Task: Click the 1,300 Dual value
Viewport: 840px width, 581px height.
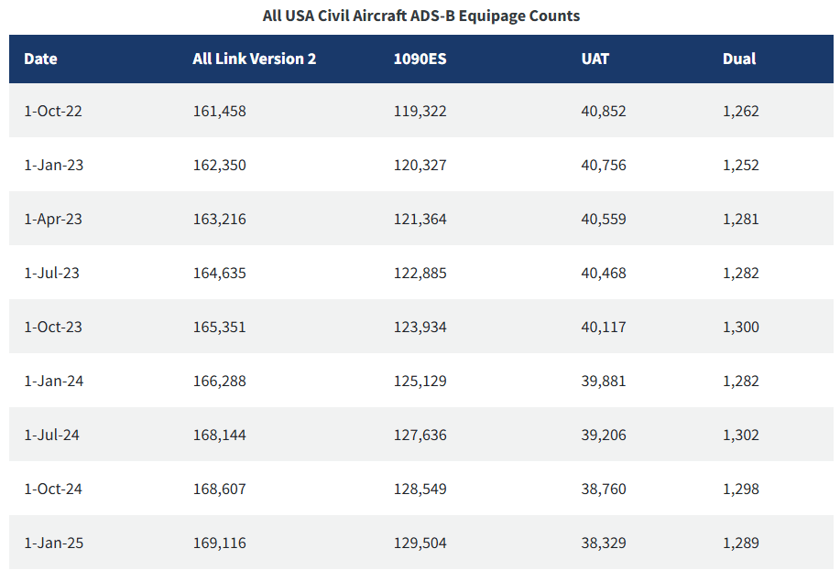Action: coord(741,328)
